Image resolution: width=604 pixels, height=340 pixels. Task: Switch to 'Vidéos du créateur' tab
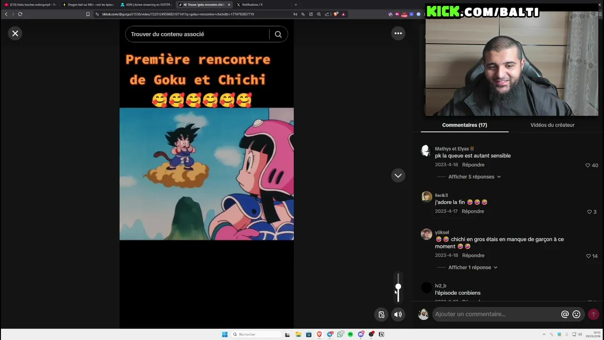click(x=552, y=125)
